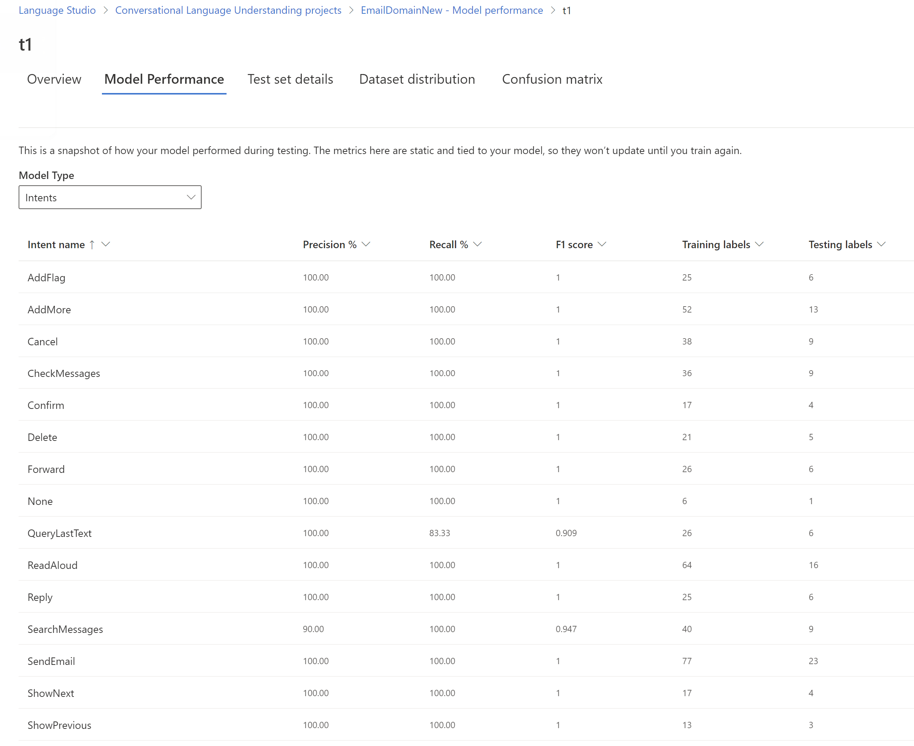
Task: Click the sort arrow beside Intent name
Action: [92, 244]
